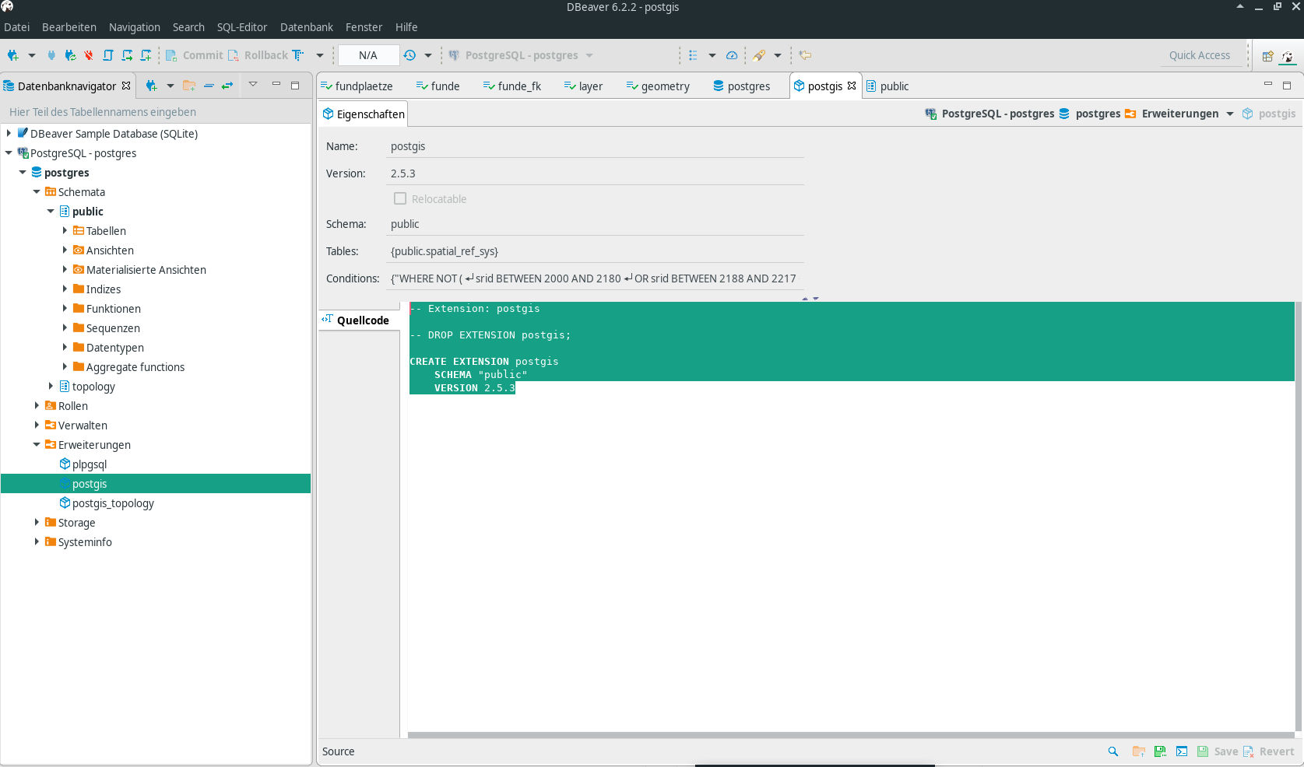
Task: Close the Datenbanknavigator view
Action: tap(126, 86)
